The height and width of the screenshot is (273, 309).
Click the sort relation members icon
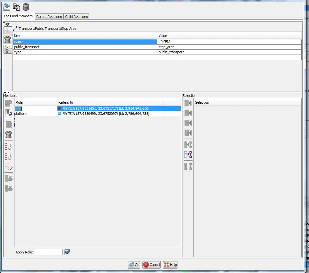click(9, 147)
